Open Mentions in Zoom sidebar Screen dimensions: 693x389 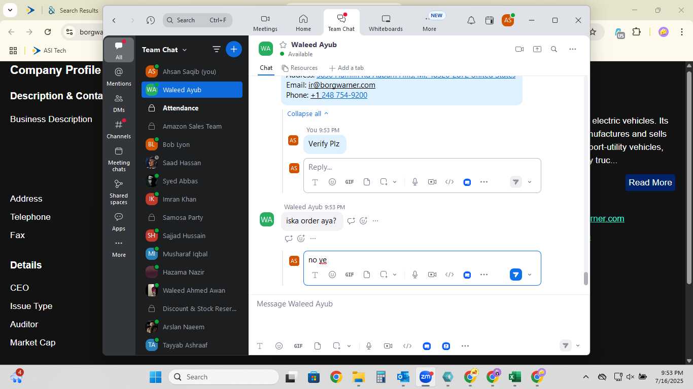[x=119, y=77]
